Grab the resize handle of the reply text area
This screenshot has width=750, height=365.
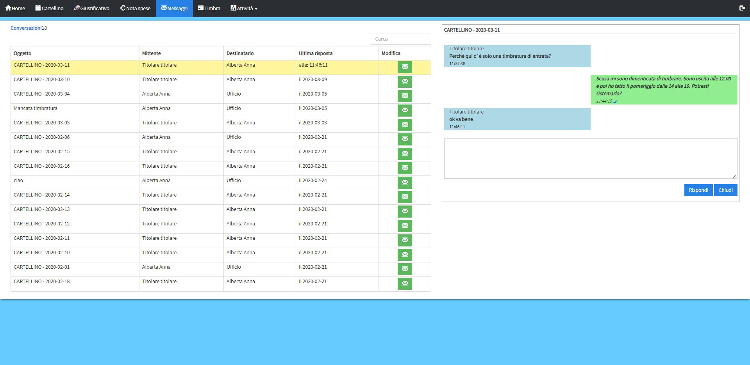coord(735,176)
